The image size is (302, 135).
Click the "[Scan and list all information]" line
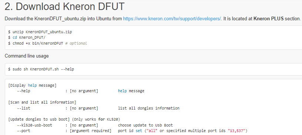pos(42,102)
